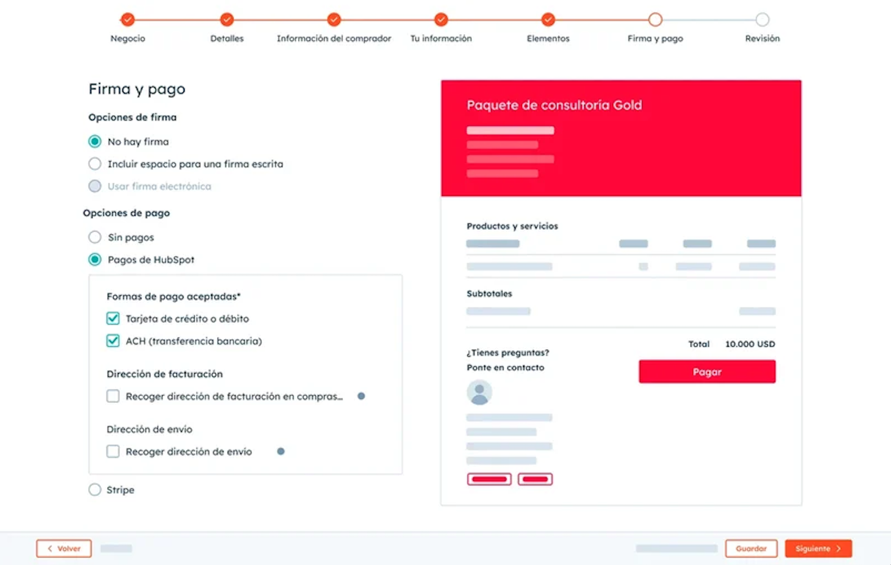Jump to Elementos step checkmark icon

[x=548, y=19]
